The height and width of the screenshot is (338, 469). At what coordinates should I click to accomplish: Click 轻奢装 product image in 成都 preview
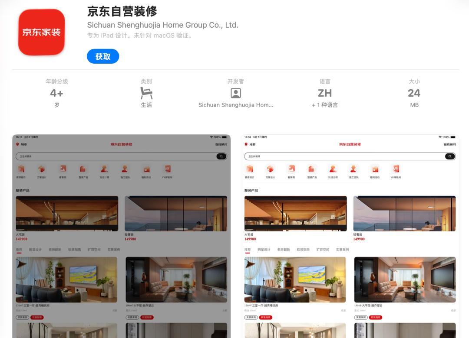tap(404, 214)
